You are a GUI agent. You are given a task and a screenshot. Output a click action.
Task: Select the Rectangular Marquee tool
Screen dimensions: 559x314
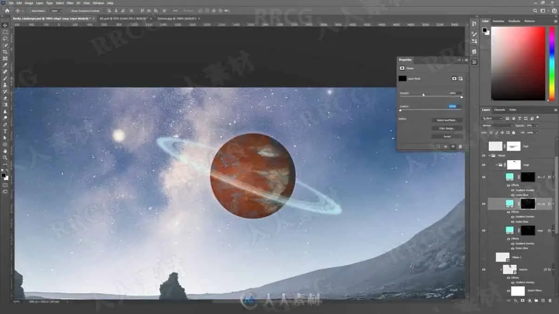6,32
